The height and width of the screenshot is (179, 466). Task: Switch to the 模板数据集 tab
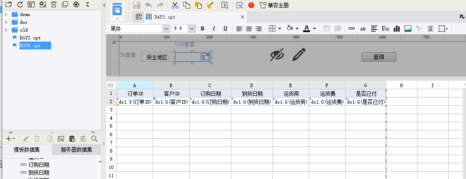coord(27,150)
